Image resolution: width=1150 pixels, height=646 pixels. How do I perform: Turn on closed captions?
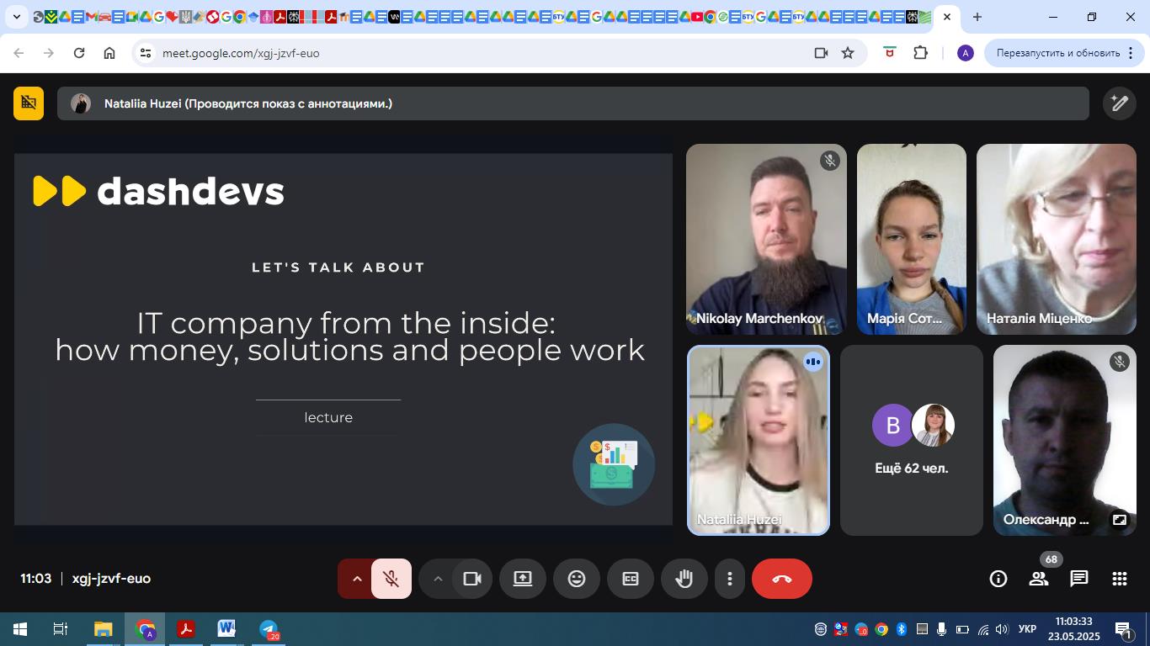click(630, 579)
